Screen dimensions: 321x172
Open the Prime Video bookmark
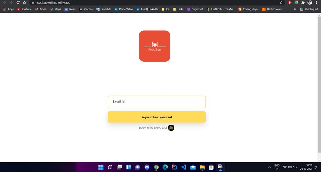[x=123, y=9]
